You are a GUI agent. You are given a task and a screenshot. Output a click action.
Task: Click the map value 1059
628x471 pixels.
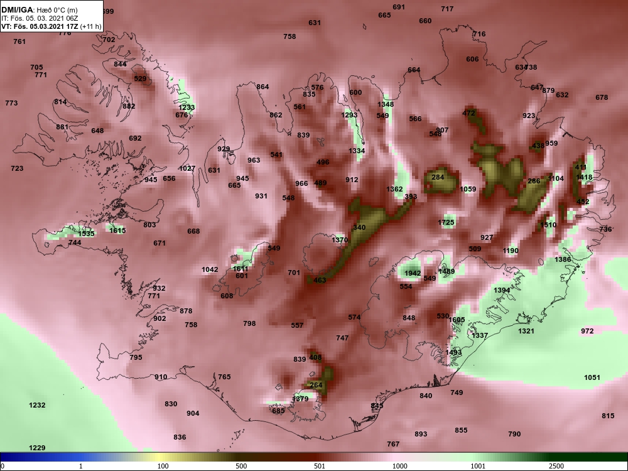[x=468, y=189]
